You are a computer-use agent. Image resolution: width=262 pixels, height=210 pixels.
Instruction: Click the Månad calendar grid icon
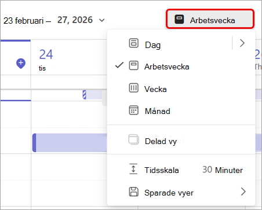point(134,110)
